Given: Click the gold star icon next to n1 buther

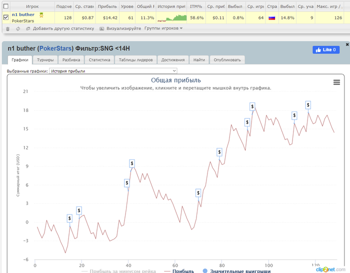Looking at the screenshot, I should point(41,15).
